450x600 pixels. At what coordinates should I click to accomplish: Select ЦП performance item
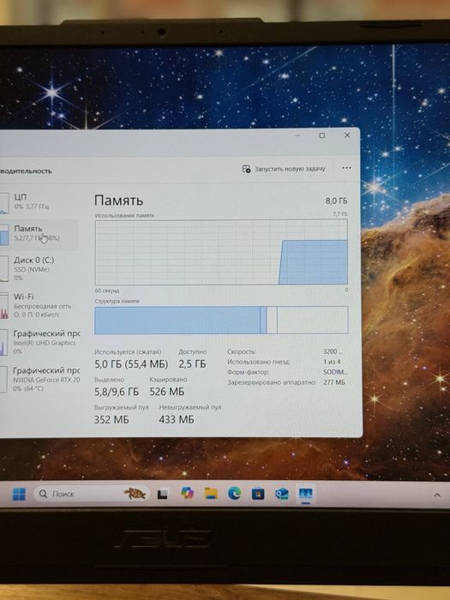click(x=39, y=201)
